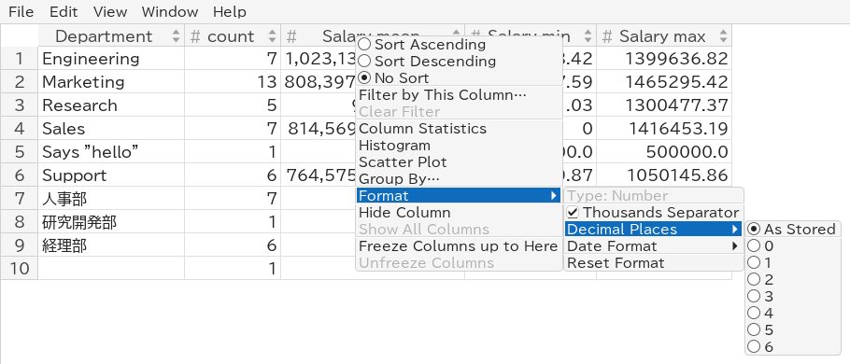Choose Reset Format

653,262
